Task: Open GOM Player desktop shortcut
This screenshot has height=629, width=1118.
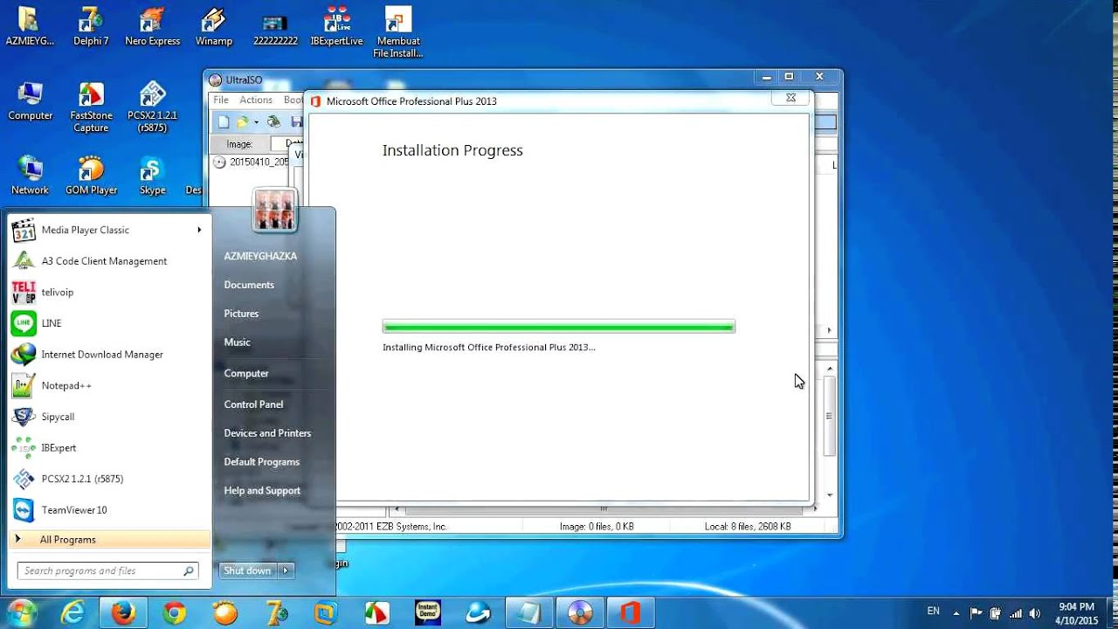Action: tap(91, 176)
